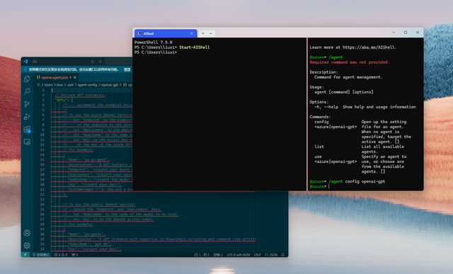
Task: Open Run and Debug in VS Code
Action: [27, 117]
